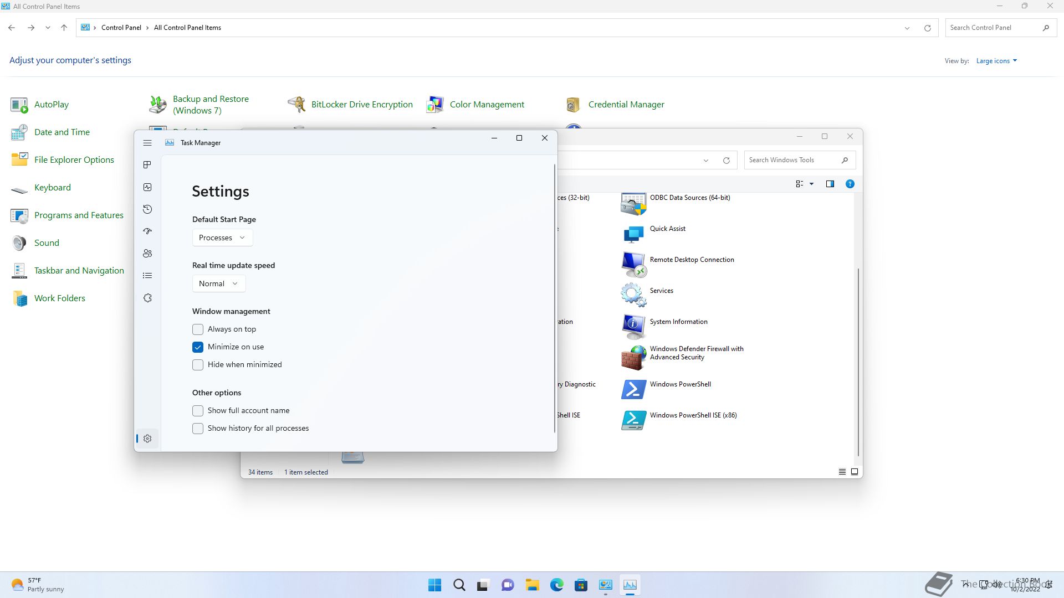Go back in Control Panel
This screenshot has width=1064, height=598.
12,28
